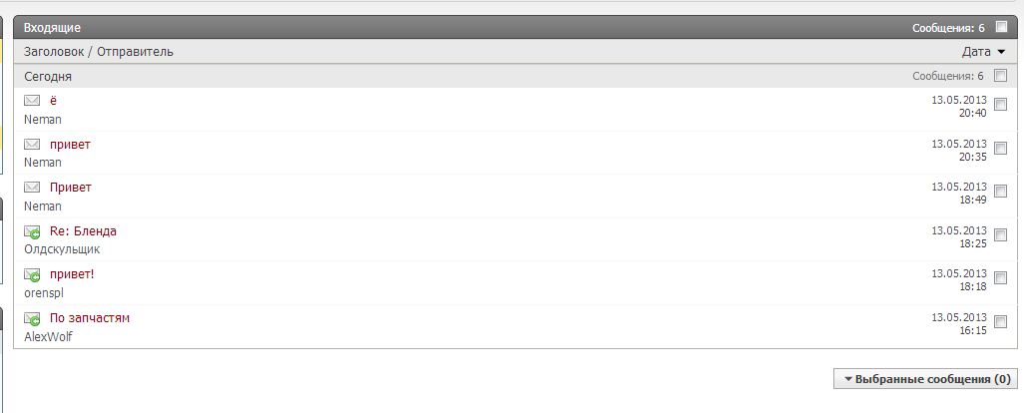The width and height of the screenshot is (1024, 413).
Task: Click replied-mail icon beside "По запчастям"
Action: point(32,318)
